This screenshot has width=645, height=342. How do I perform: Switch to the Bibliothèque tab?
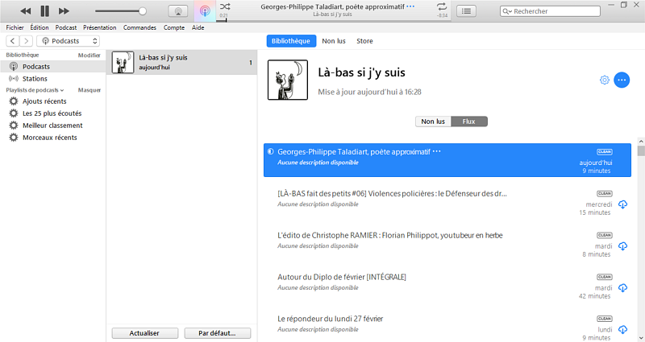point(291,41)
